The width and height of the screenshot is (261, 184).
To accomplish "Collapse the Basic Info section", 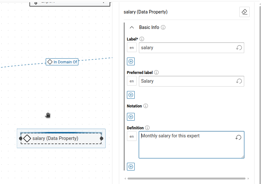I will point(132,28).
